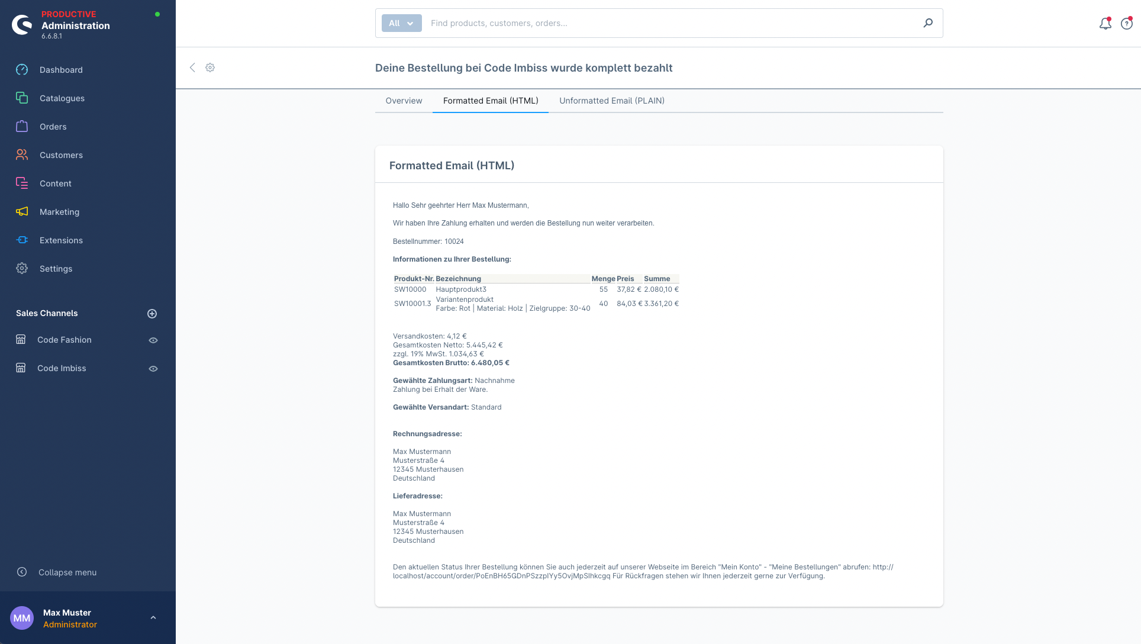The height and width of the screenshot is (644, 1141).
Task: Click the Customers people icon
Action: [22, 154]
